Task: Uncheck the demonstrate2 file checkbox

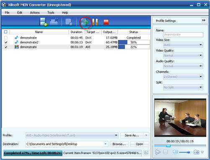Action: coord(6,42)
